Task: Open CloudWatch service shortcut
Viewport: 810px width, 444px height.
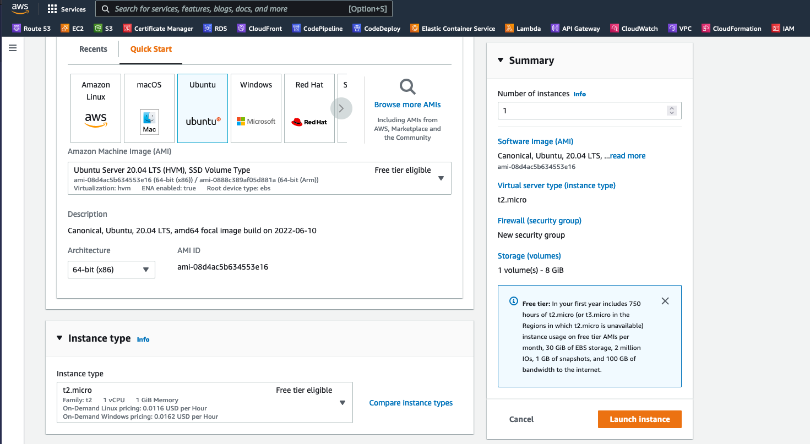Action: point(633,28)
